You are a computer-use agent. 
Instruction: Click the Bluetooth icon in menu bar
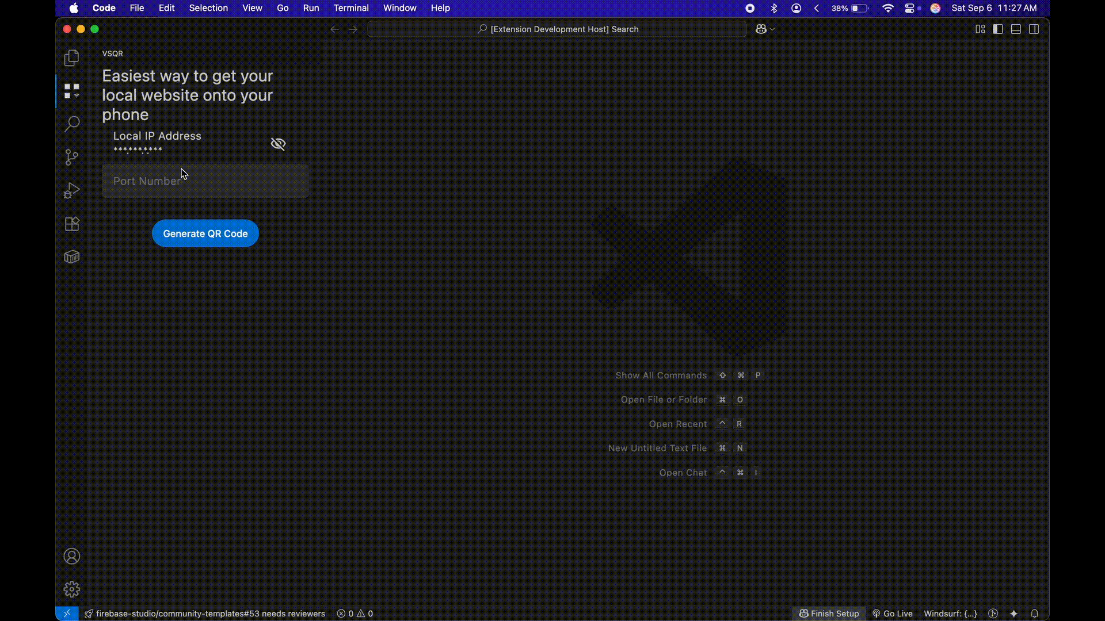point(773,8)
